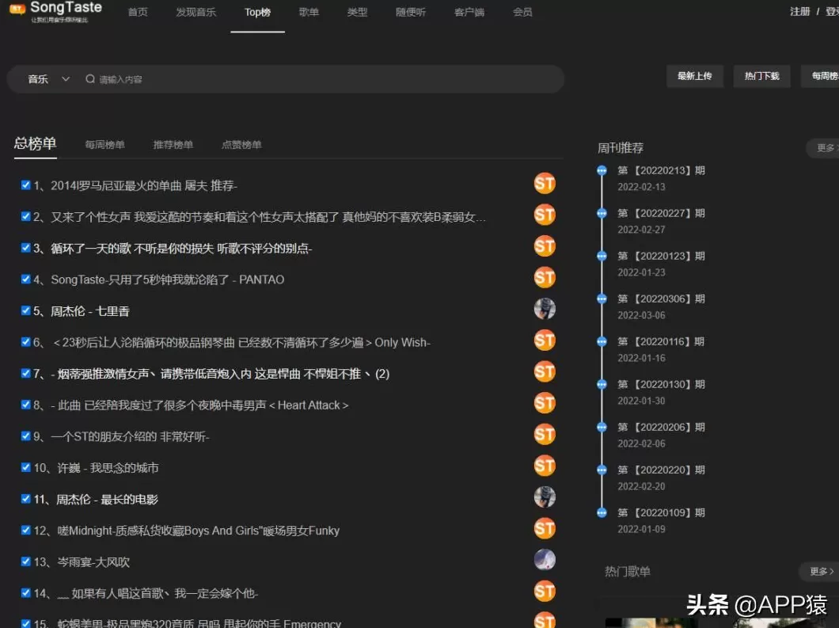Click the 热门下载 button

click(761, 76)
